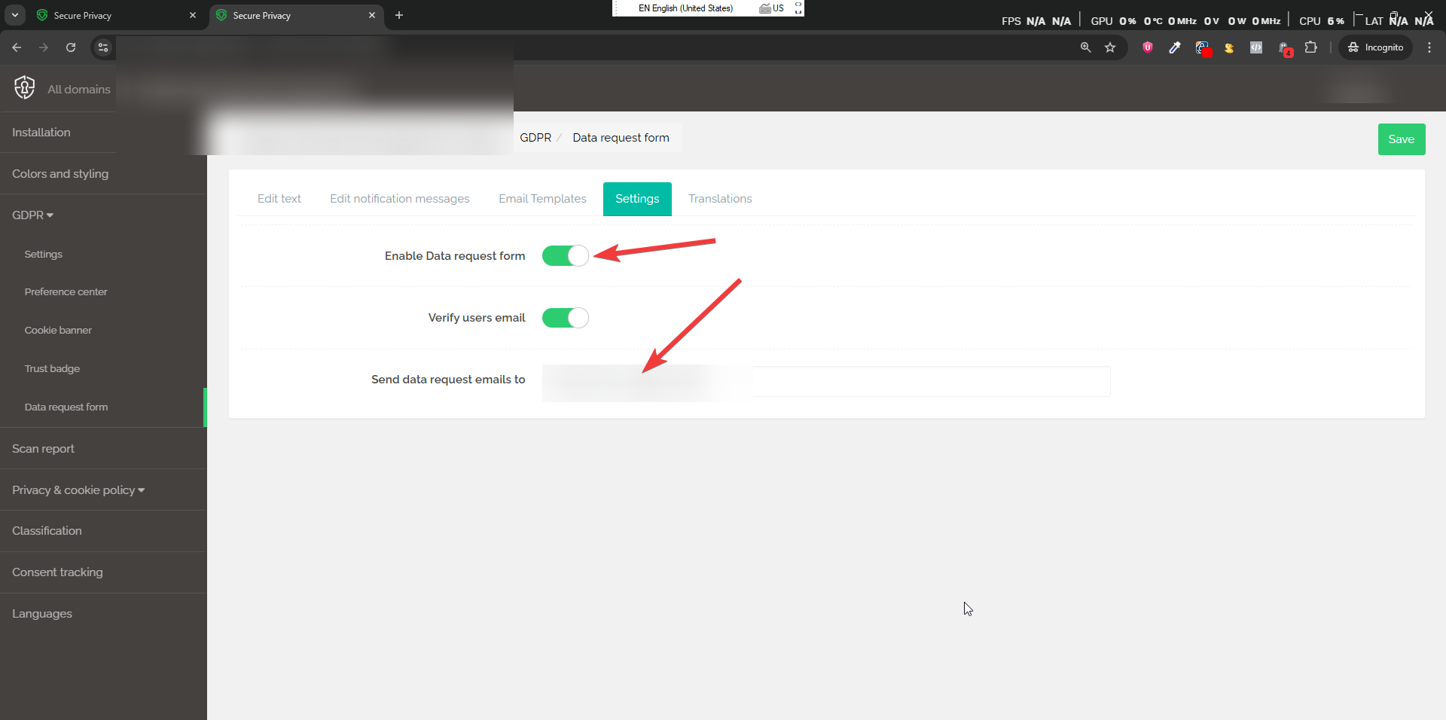Open the Chrome three-dot menu
The width and height of the screenshot is (1446, 720).
click(x=1429, y=47)
